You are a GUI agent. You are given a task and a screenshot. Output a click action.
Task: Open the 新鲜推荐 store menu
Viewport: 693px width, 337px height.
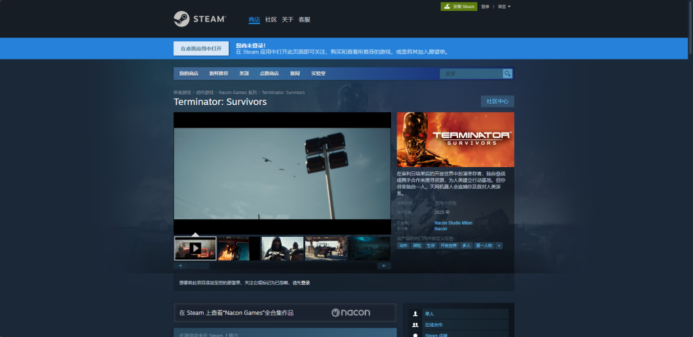[219, 73]
